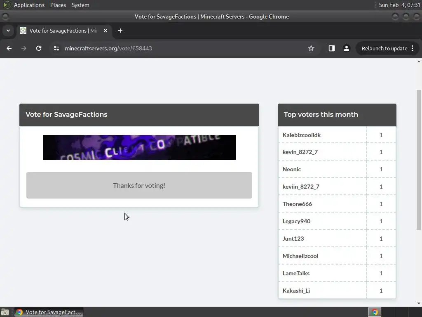Go back to the previous page
Image resolution: width=422 pixels, height=317 pixels.
9,48
